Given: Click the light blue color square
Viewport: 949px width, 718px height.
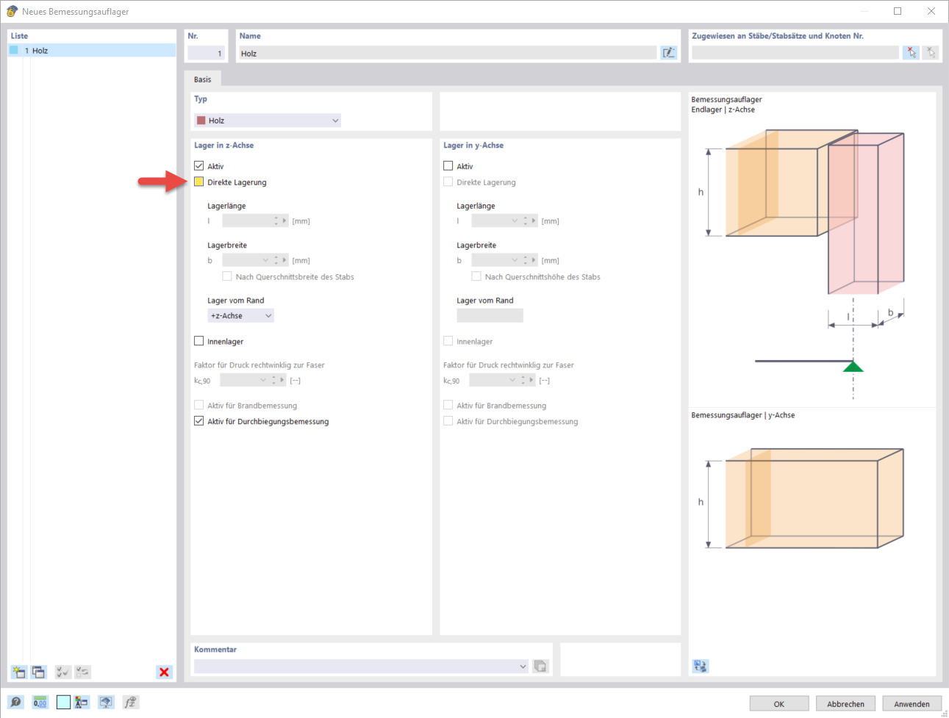Looking at the screenshot, I should pos(63,703).
